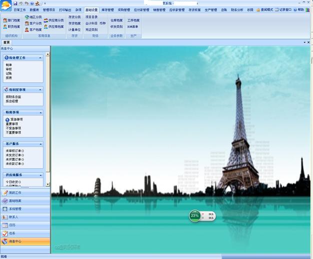Click the Redo arrow in quick access toolbar

point(26,4)
